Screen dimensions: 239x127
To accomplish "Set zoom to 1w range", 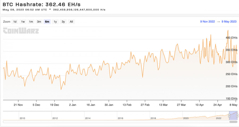I will [x=23, y=21].
